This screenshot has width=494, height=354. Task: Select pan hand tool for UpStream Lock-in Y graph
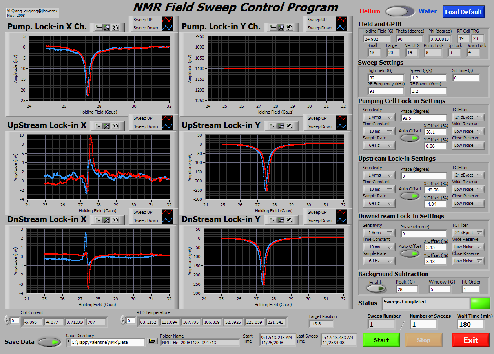[290, 126]
